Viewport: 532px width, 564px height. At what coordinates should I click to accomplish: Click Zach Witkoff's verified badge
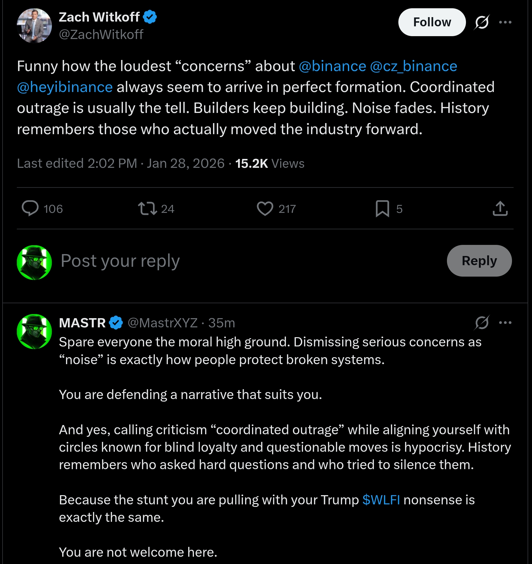tap(150, 17)
